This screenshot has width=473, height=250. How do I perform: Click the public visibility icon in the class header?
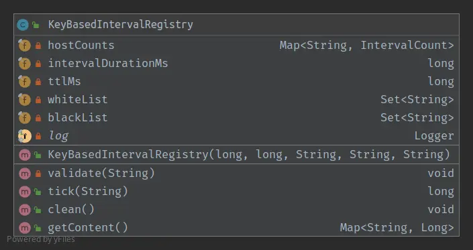coord(36,25)
